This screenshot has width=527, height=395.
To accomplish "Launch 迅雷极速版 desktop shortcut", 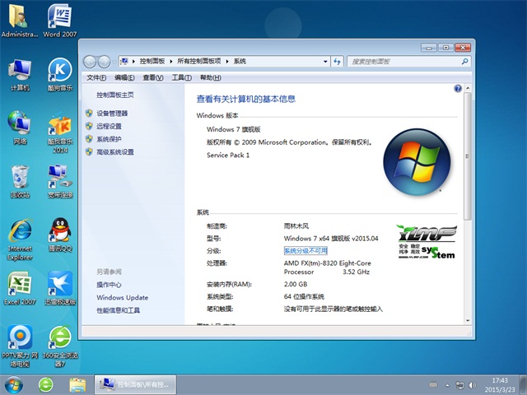I will [x=60, y=288].
